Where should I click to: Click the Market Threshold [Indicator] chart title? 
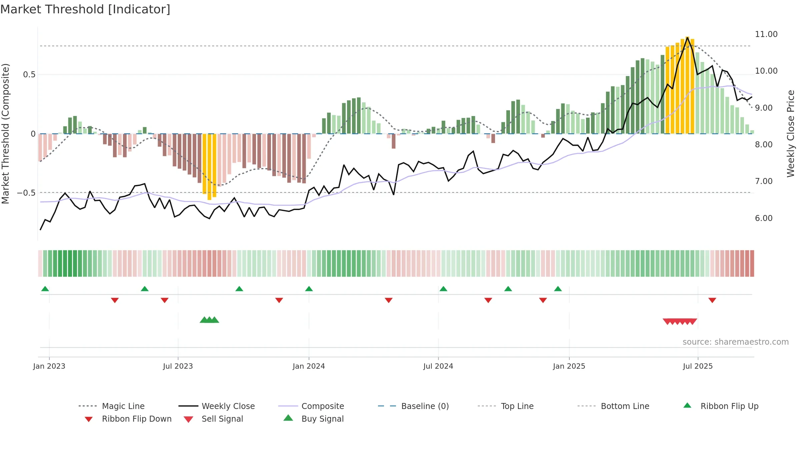[x=85, y=9]
